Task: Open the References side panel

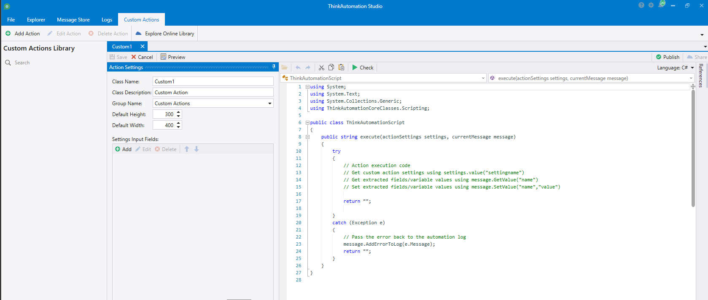Action: coord(701,75)
